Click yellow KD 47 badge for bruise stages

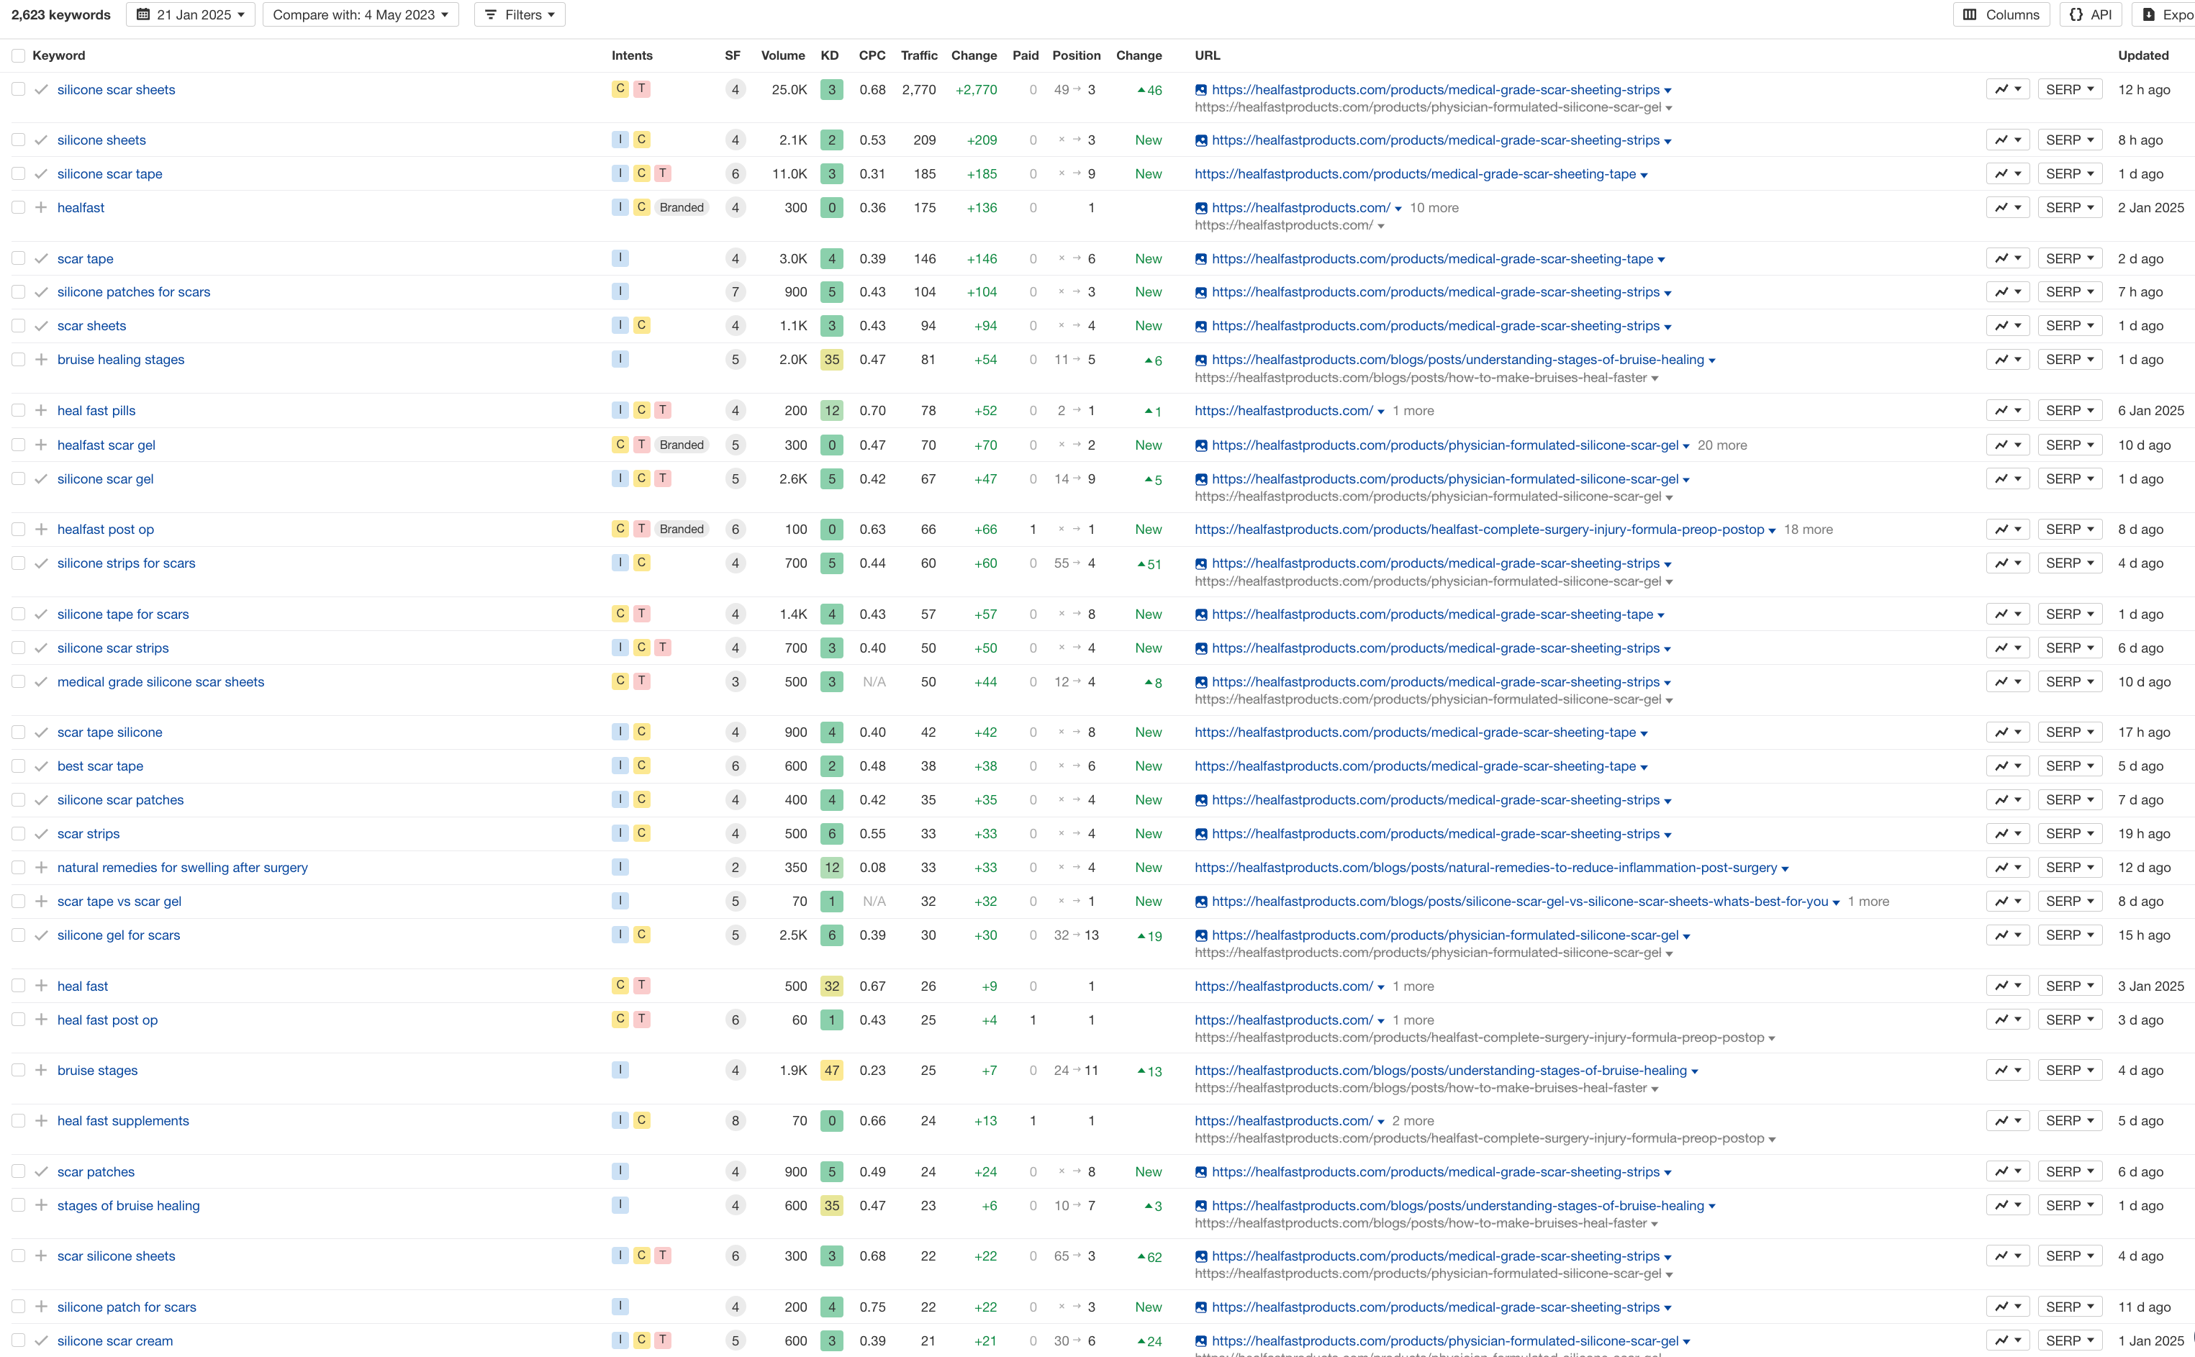831,1071
